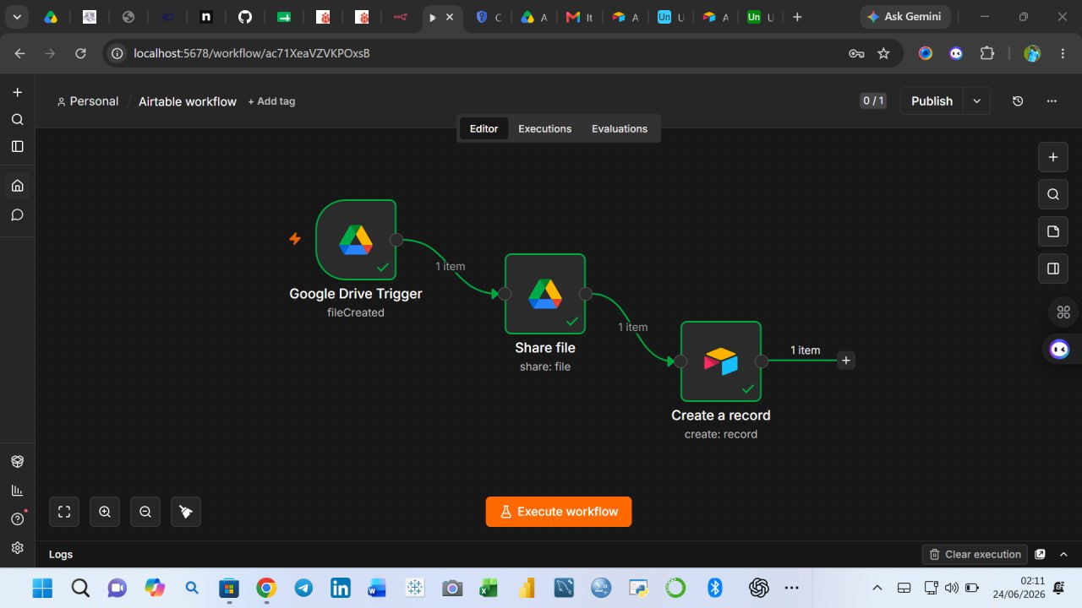Click the fileCreated subtitle text
The height and width of the screenshot is (608, 1082).
pyautogui.click(x=356, y=312)
